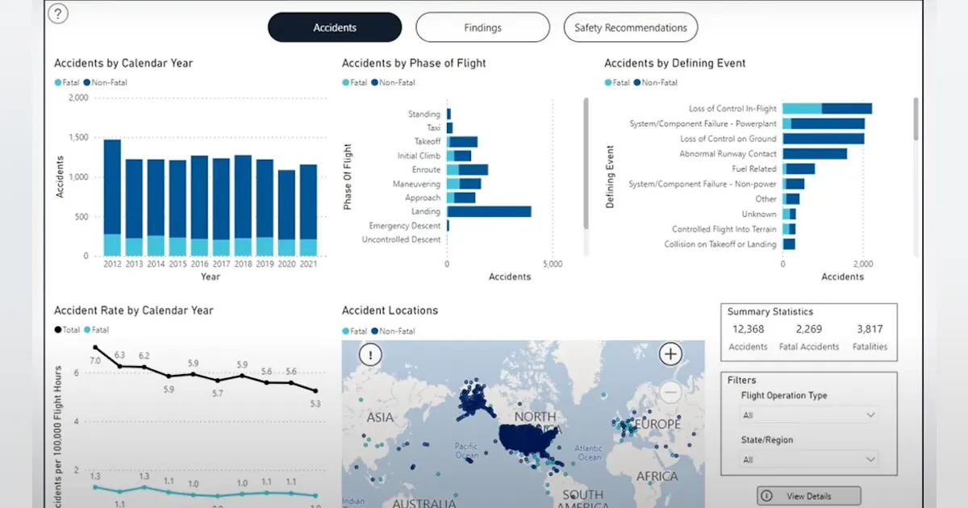Screen dimensions: 968x508
Task: Open the Safety Recommendations tab
Action: (631, 27)
